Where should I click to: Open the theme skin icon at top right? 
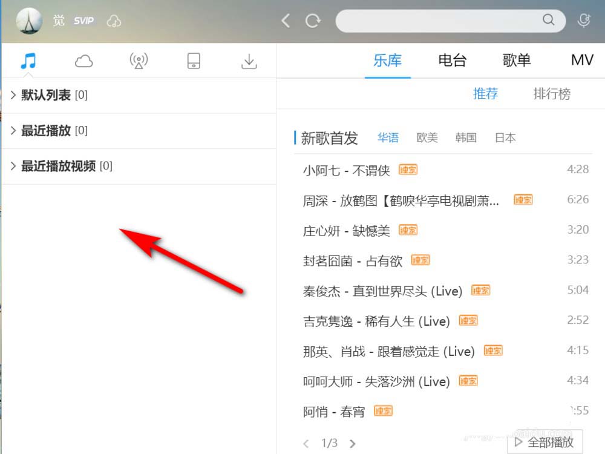click(583, 20)
